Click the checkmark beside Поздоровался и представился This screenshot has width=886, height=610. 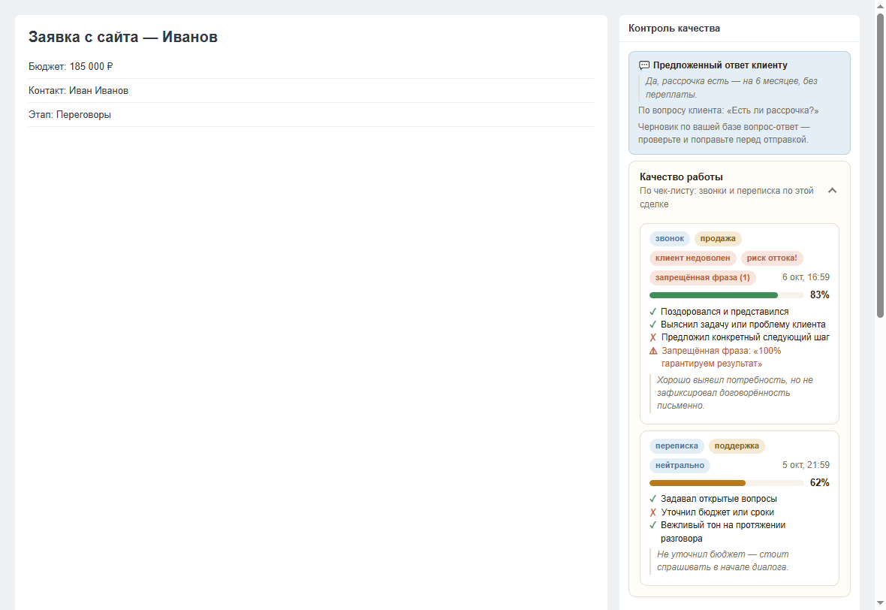[x=652, y=312]
